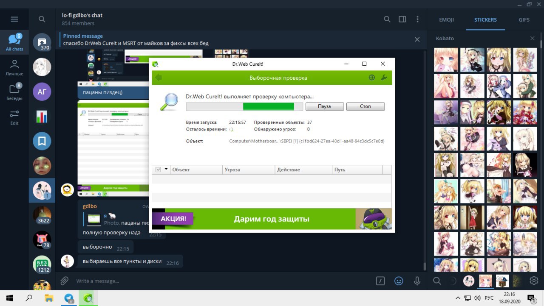The image size is (544, 306).
Task: Click search icon above the chat list
Action: (42, 19)
